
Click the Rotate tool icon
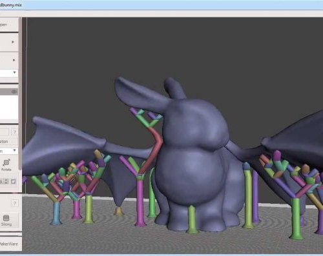click(6, 162)
